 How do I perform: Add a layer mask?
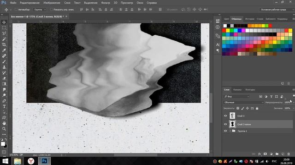[265, 154]
